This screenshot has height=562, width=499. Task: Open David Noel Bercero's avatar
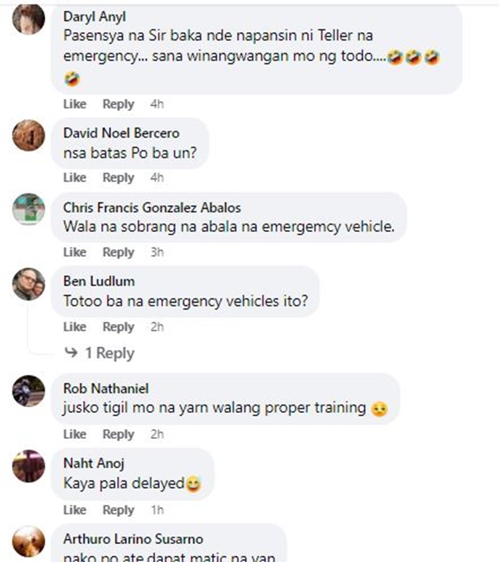[x=29, y=136]
